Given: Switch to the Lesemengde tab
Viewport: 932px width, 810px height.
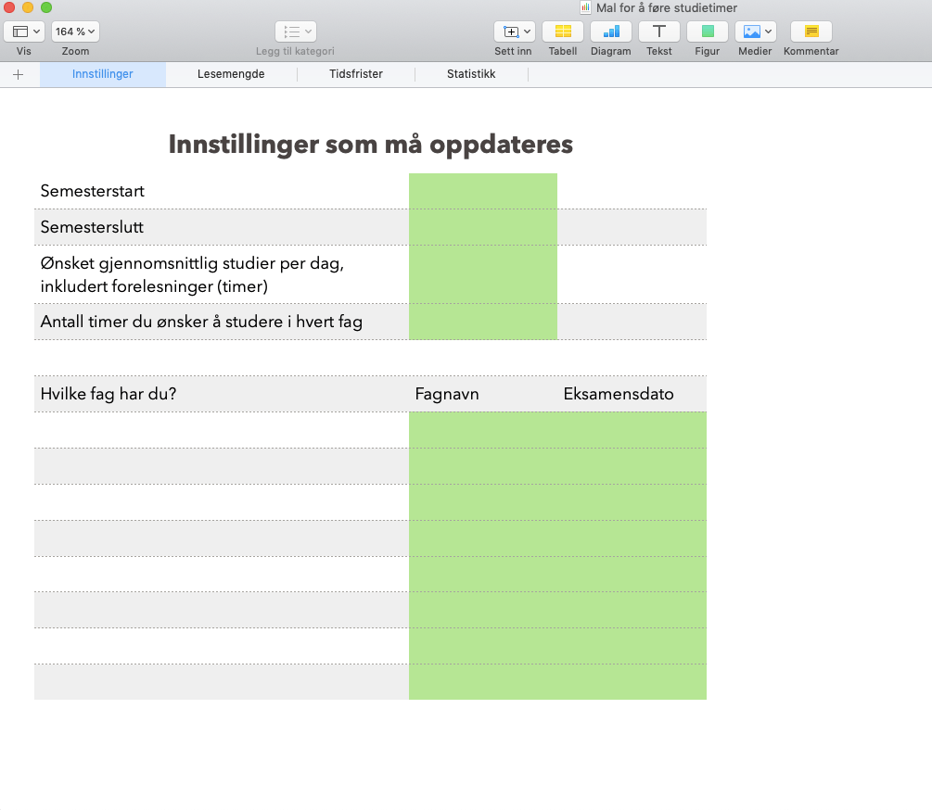Looking at the screenshot, I should pyautogui.click(x=231, y=74).
